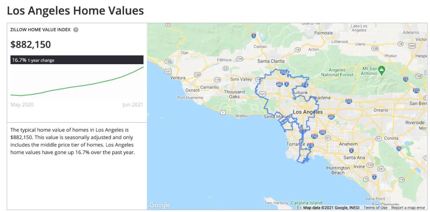Click the 16.7% 1-year change bar
430x212 pixels.
tap(77, 60)
